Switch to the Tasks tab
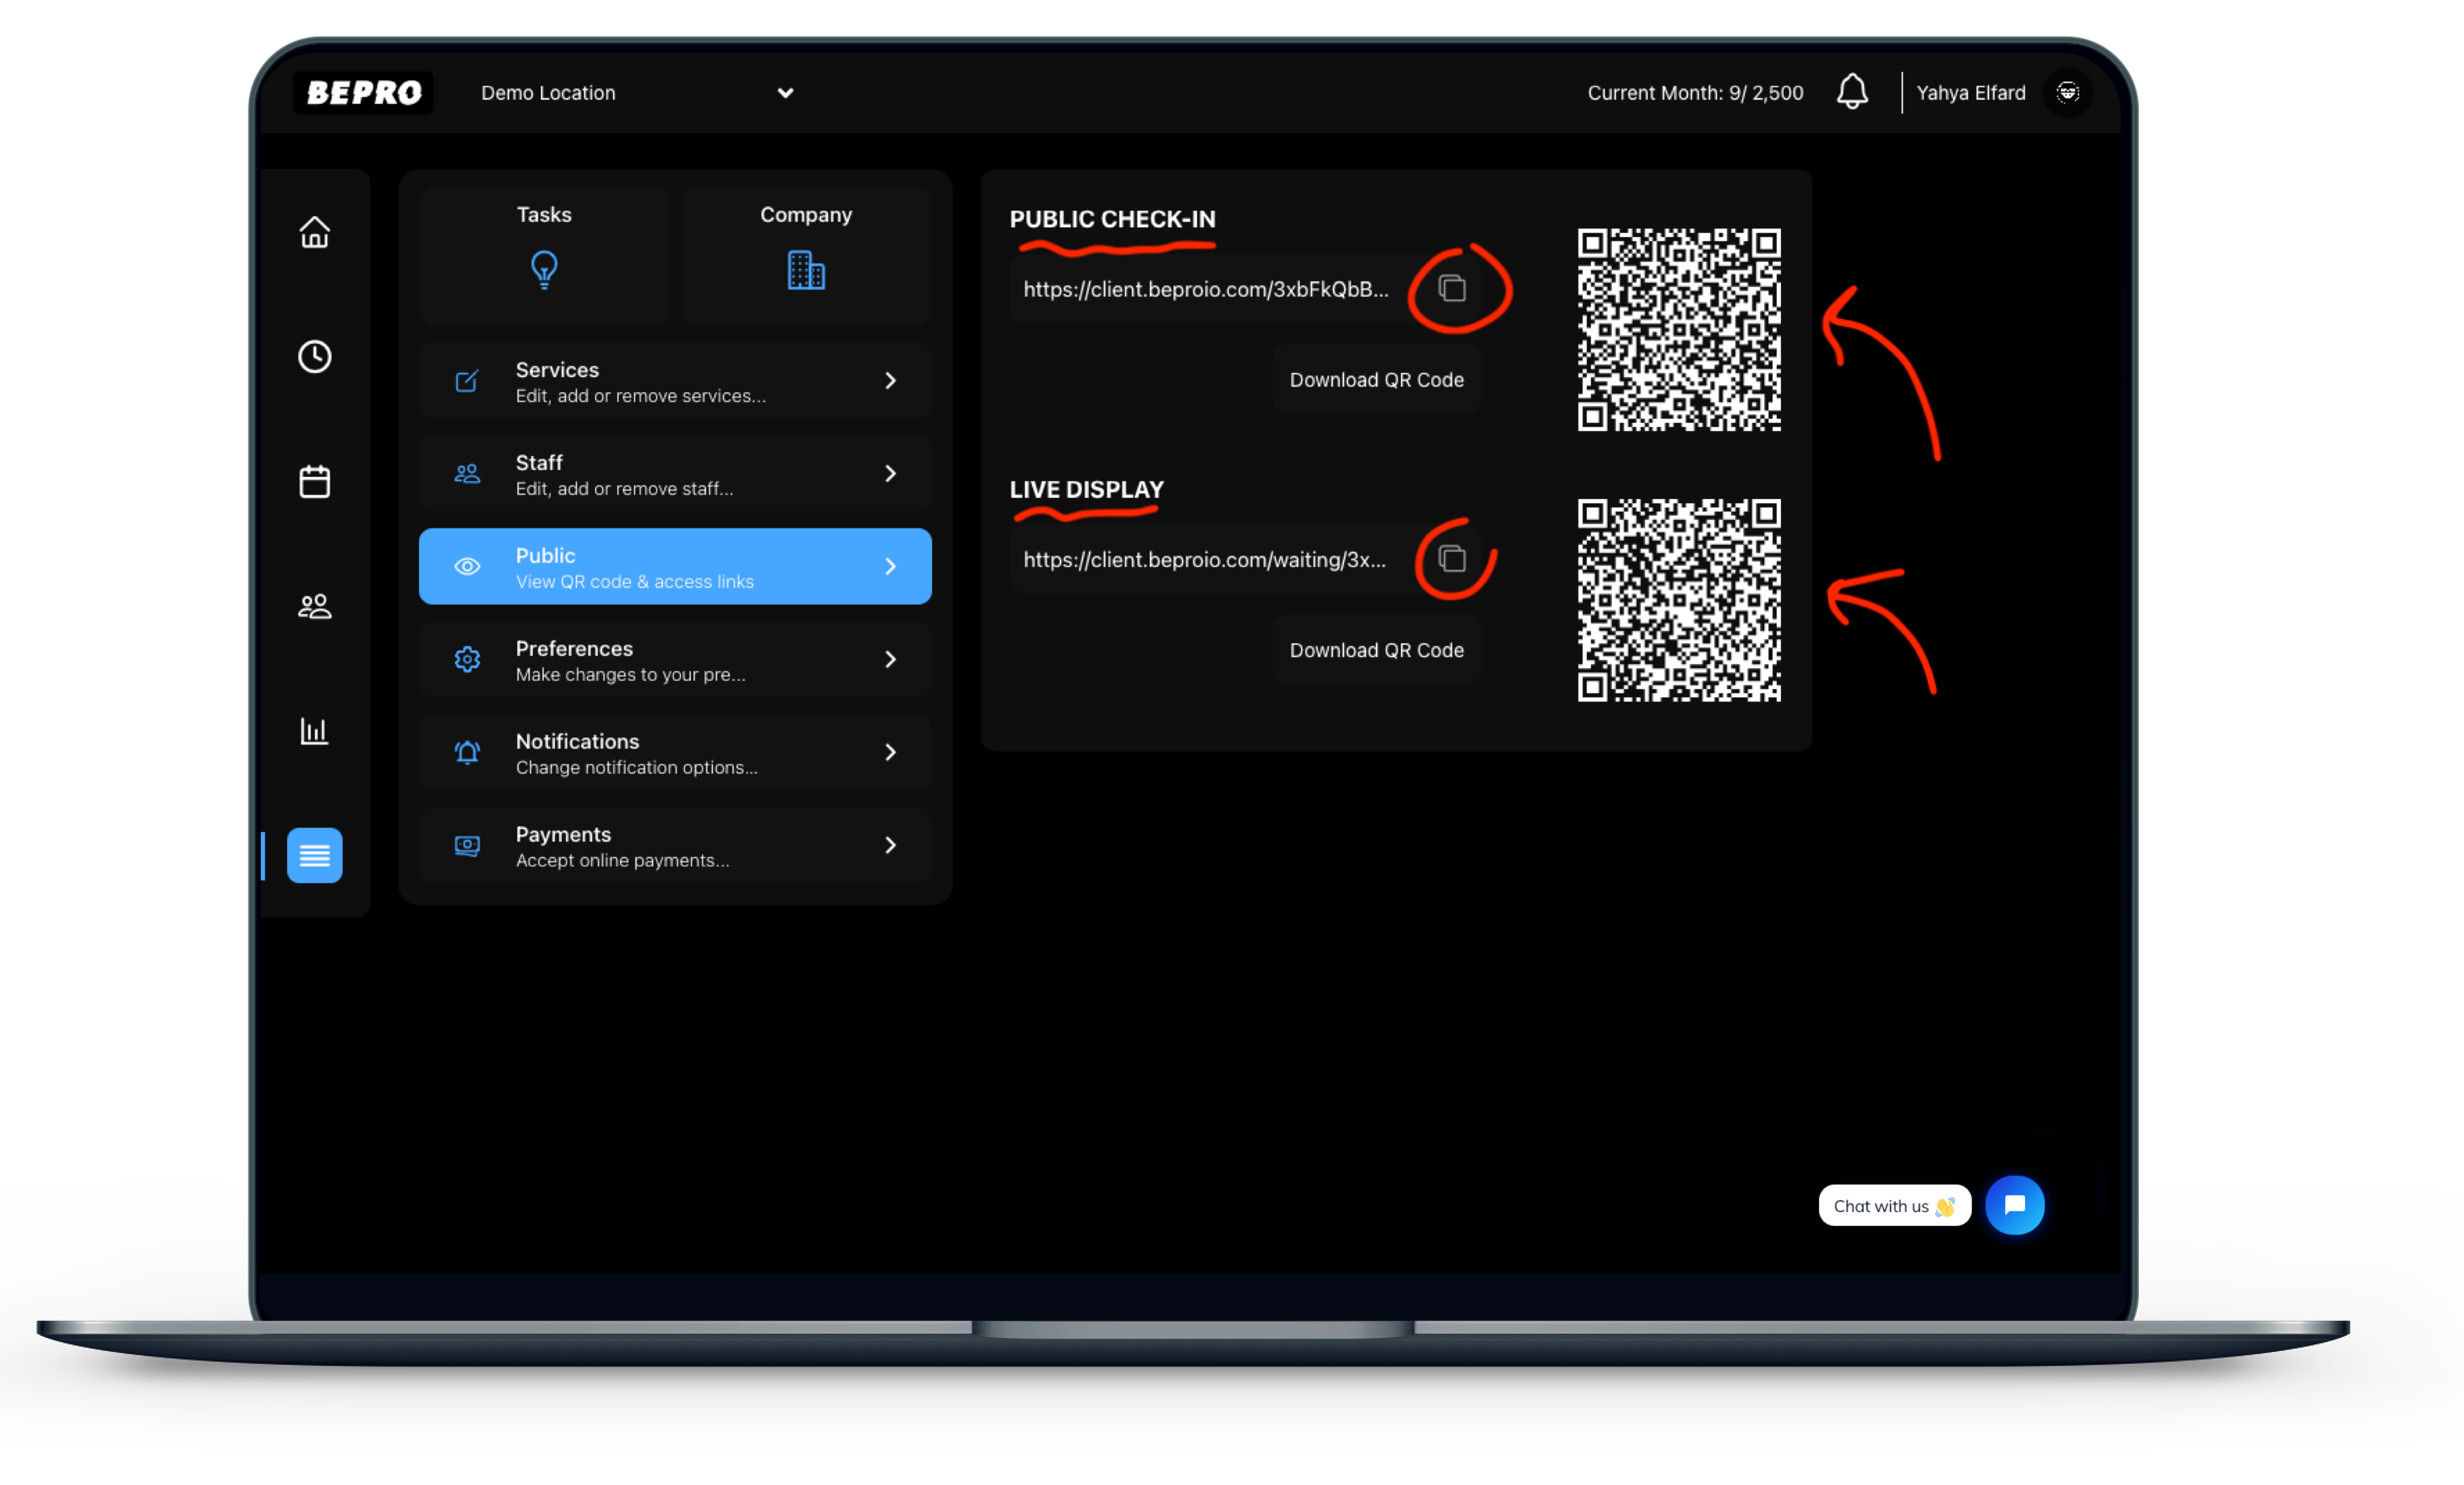 (x=544, y=255)
